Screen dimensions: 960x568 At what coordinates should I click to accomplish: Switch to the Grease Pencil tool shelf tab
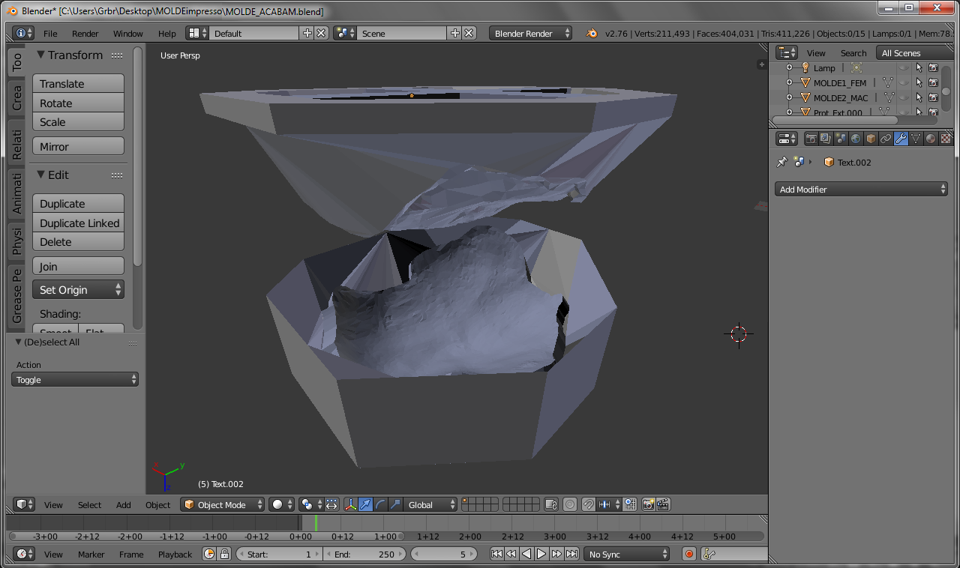point(16,295)
